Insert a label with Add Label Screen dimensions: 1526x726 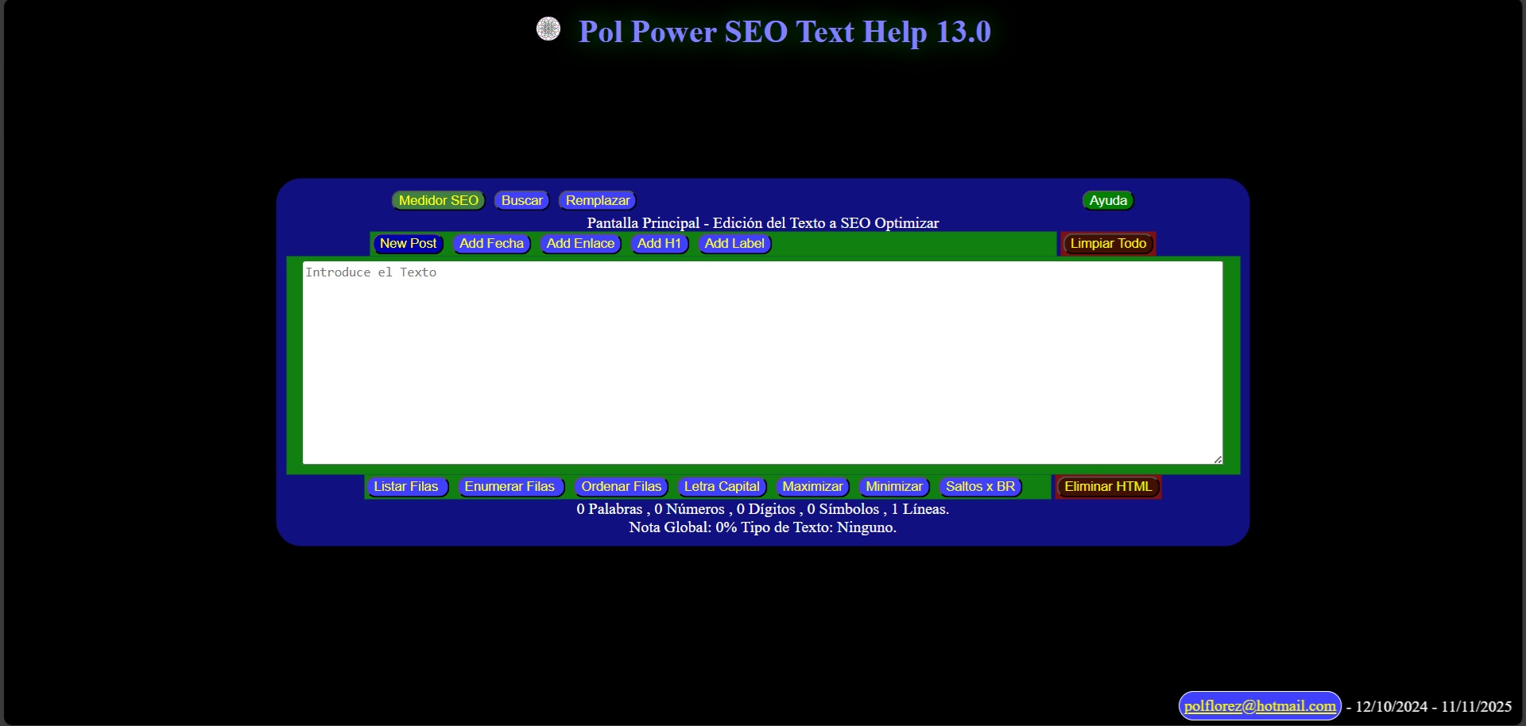734,244
